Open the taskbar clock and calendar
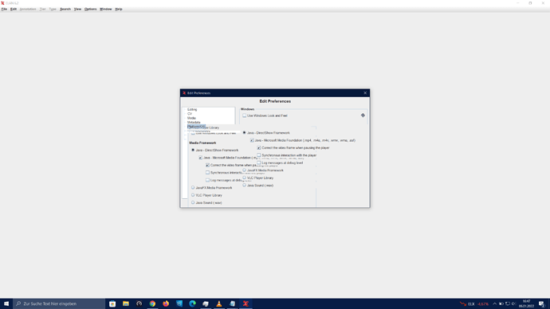Screen dimensions: 550x309 click(526, 303)
